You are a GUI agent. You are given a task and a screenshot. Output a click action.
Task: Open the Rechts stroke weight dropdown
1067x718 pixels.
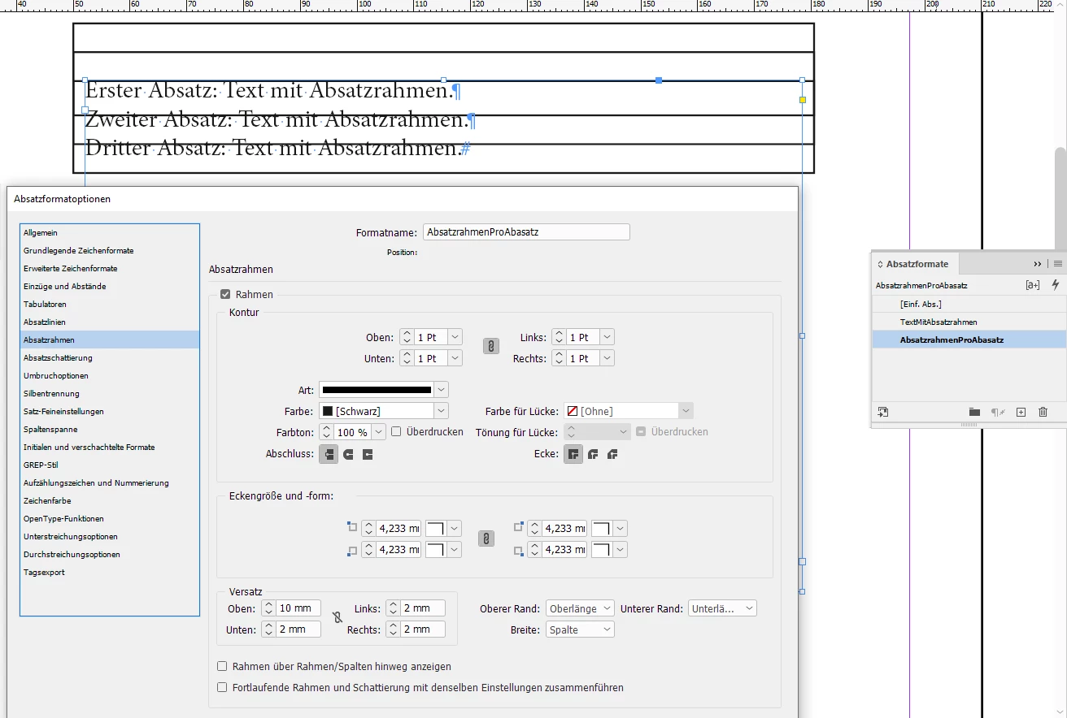608,358
